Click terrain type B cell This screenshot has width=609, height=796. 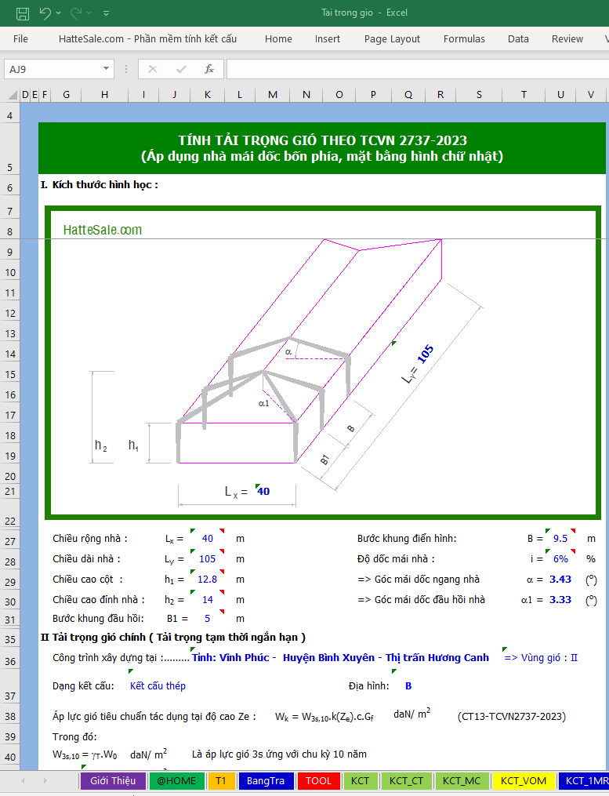(x=408, y=686)
